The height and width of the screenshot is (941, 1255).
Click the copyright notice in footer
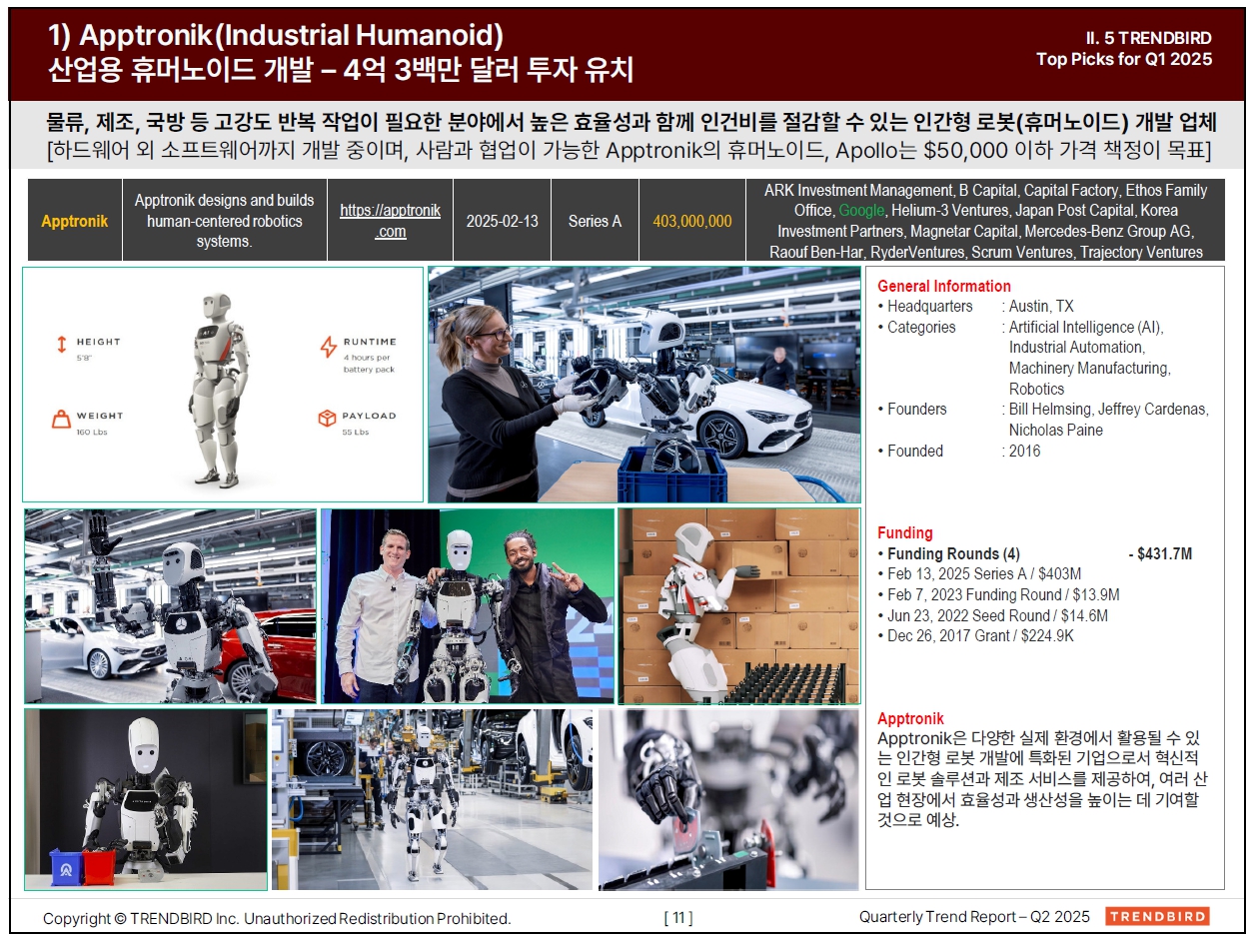point(277,918)
